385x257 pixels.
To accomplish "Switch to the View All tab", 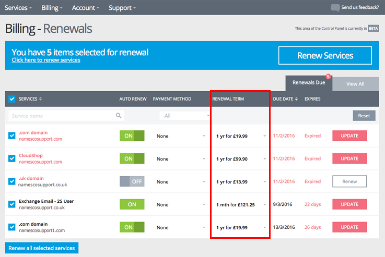I will click(355, 84).
